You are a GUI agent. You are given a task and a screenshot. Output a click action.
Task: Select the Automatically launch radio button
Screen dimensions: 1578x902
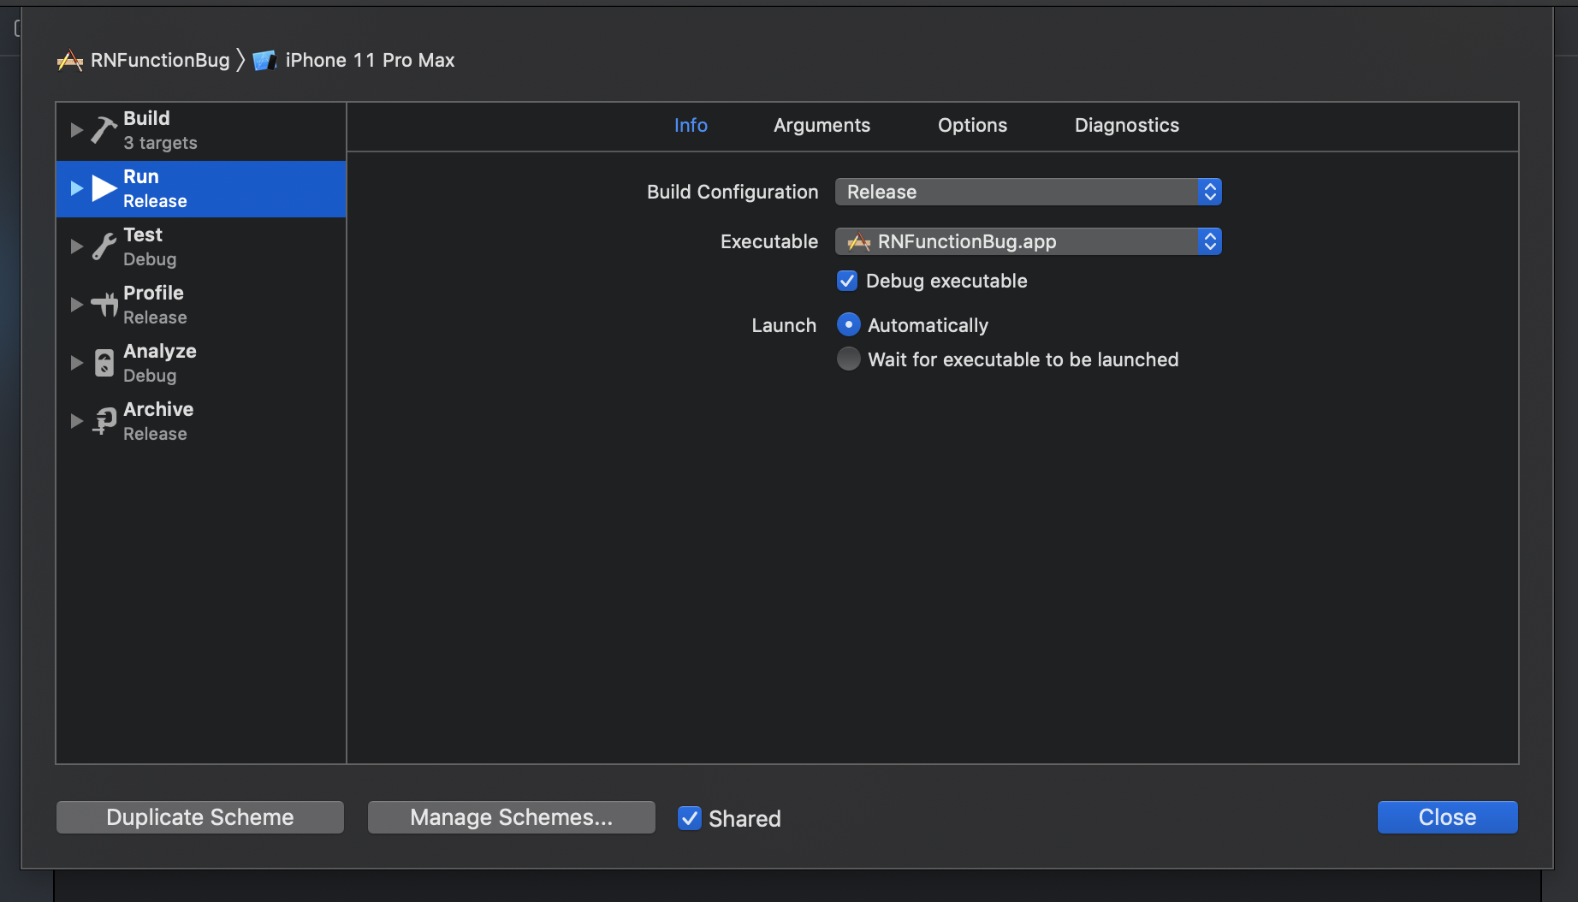(x=848, y=324)
